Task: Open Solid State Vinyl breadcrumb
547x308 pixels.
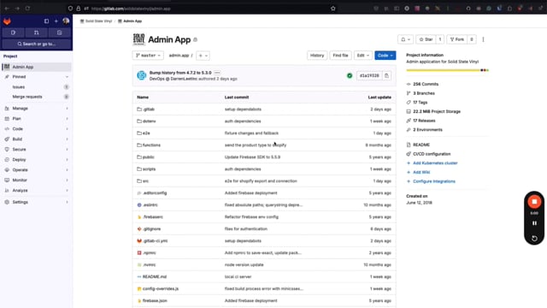Action: pos(97,21)
